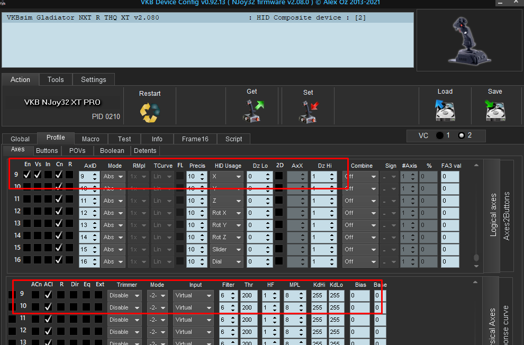Open the Axes2Buttons side tab

[507, 216]
